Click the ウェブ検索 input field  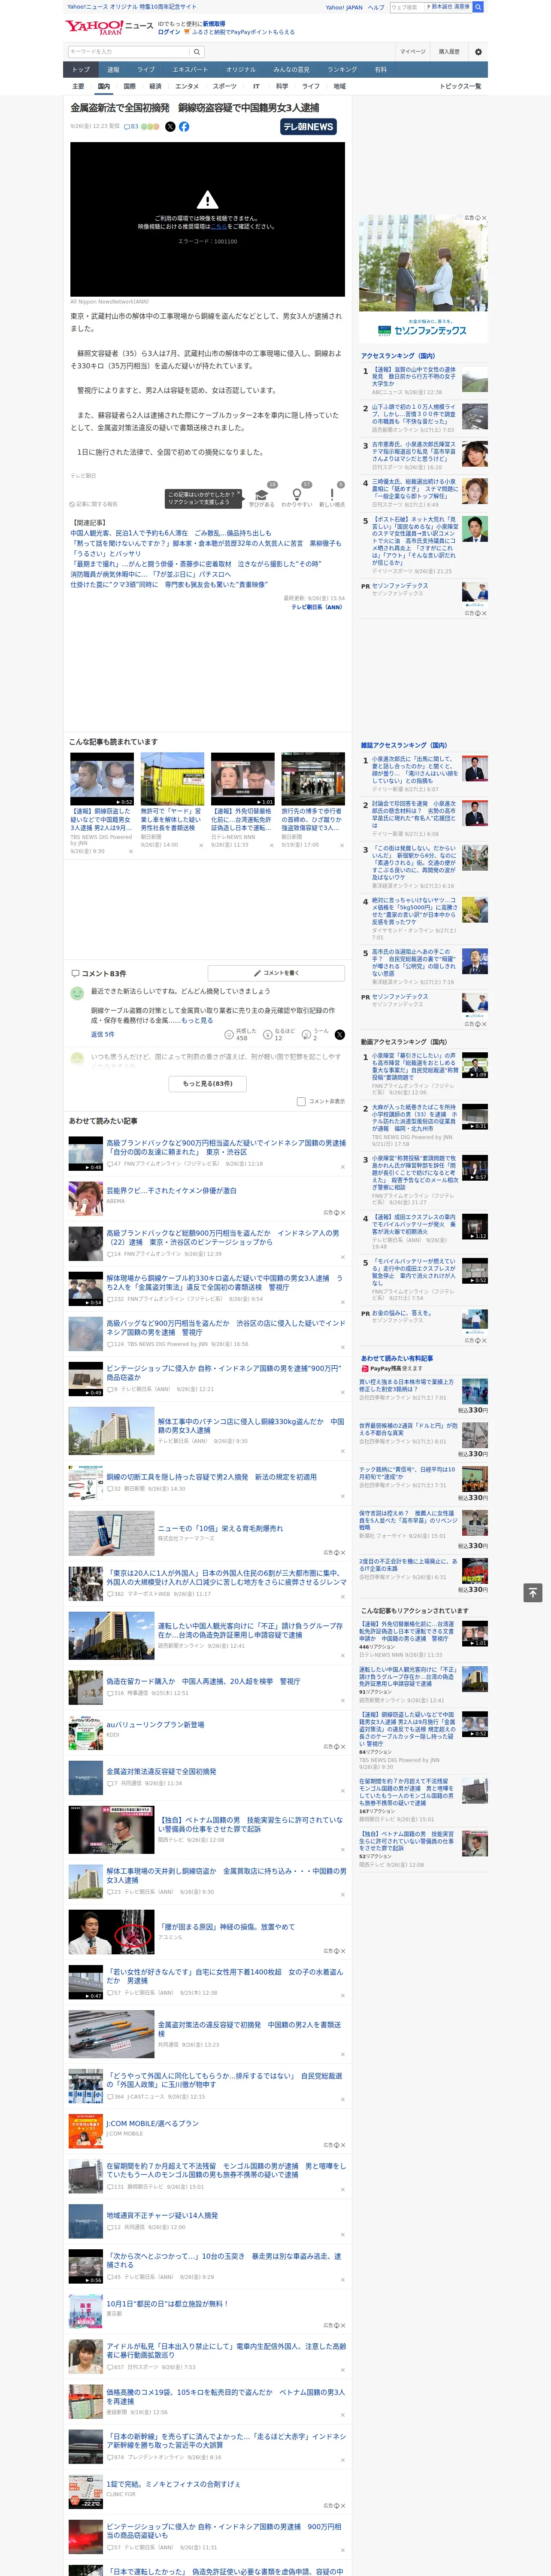[x=406, y=7]
